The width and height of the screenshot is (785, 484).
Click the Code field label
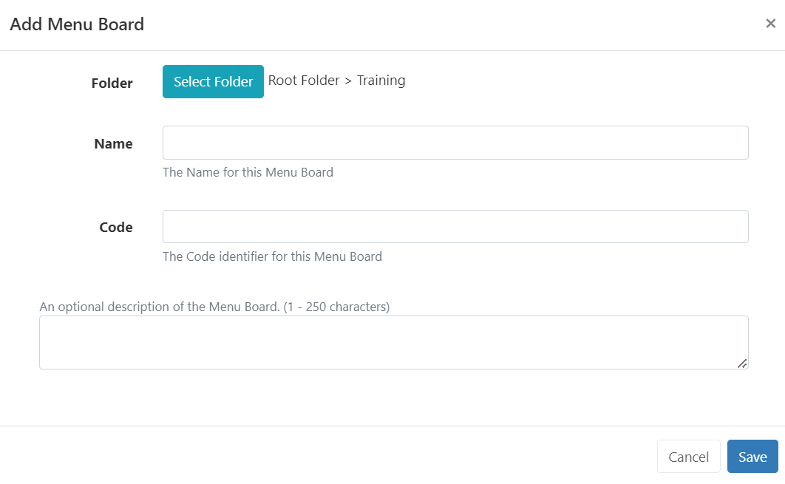coord(116,228)
